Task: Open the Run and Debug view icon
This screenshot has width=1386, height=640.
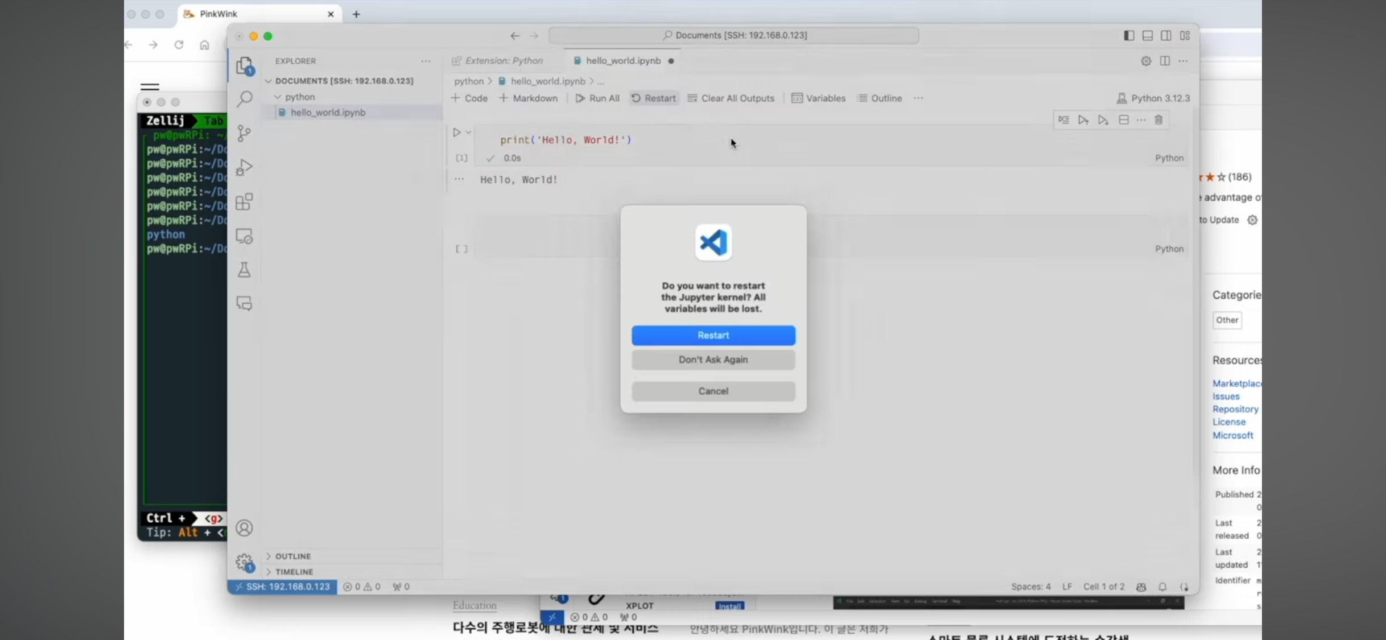Action: (x=244, y=167)
